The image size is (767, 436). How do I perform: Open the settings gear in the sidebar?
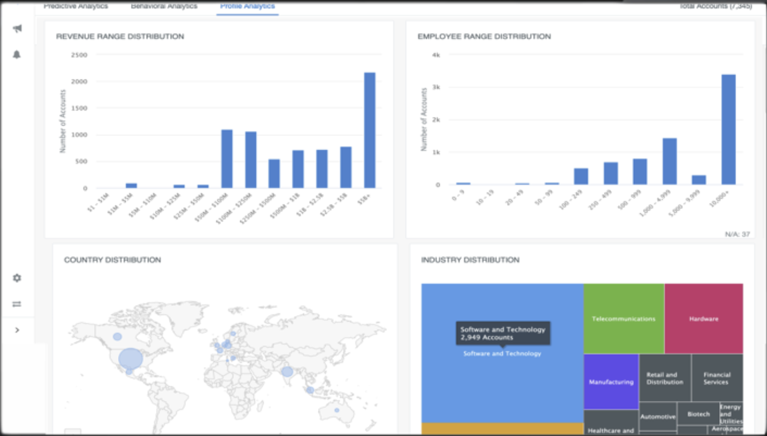click(17, 278)
